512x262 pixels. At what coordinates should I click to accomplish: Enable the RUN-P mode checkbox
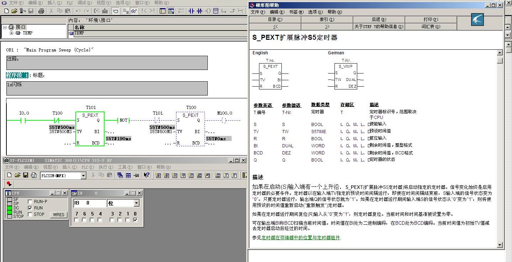point(30,202)
